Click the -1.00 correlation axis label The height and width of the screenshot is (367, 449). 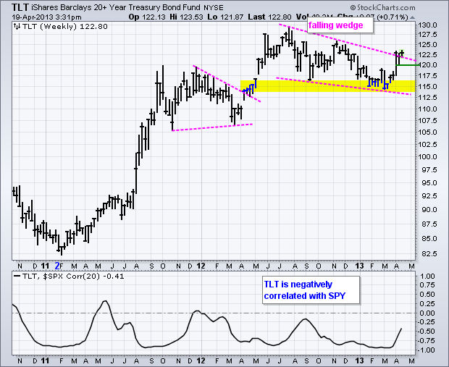click(x=427, y=350)
